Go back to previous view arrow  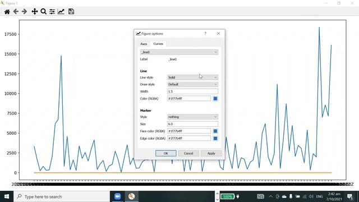pos(16,11)
